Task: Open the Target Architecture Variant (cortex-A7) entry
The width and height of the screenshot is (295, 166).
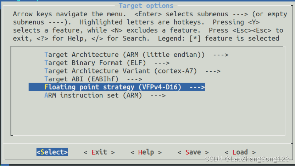Action: [x=132, y=71]
